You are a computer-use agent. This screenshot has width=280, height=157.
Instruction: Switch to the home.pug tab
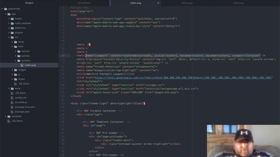pos(187,3)
